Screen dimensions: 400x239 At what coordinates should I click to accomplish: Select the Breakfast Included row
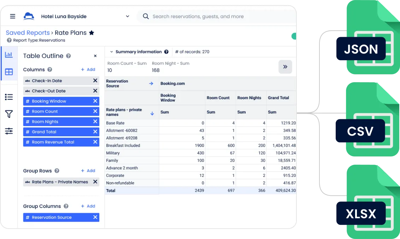[x=200, y=146]
